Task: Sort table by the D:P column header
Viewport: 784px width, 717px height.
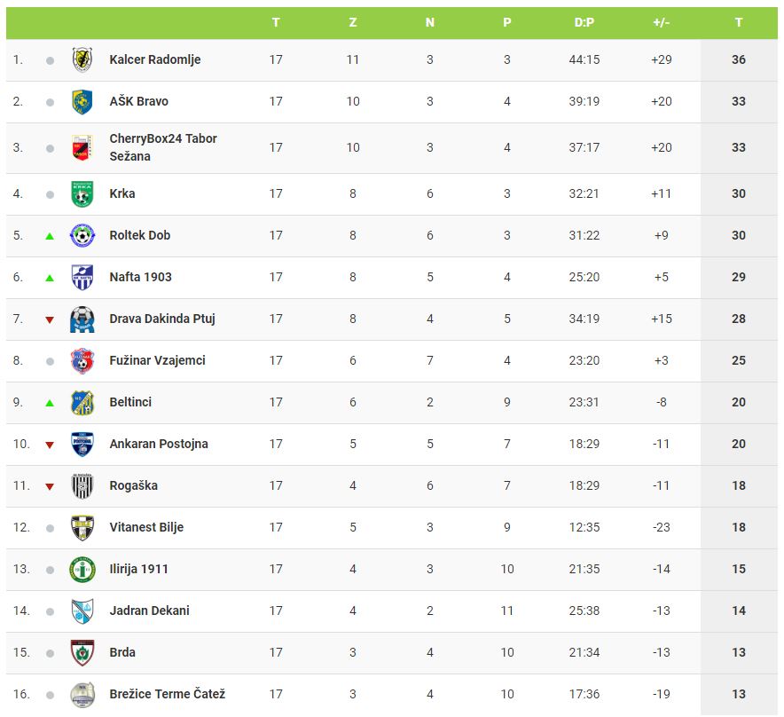Action: point(584,22)
